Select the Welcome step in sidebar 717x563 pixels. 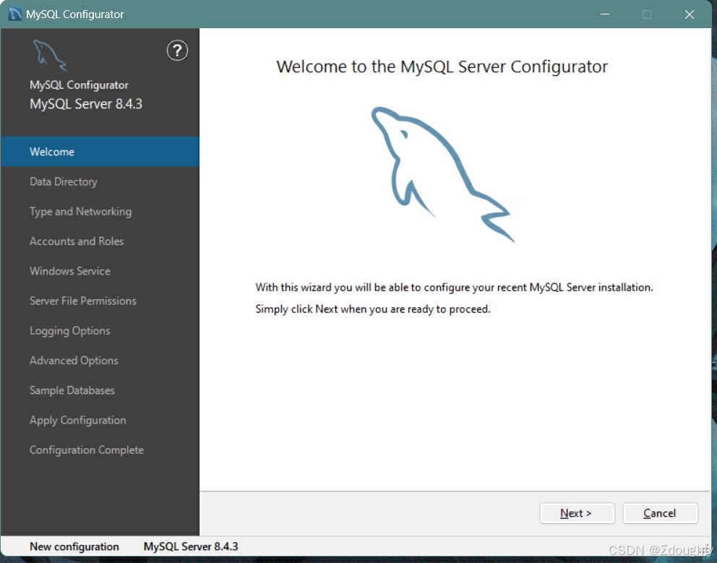(100, 151)
